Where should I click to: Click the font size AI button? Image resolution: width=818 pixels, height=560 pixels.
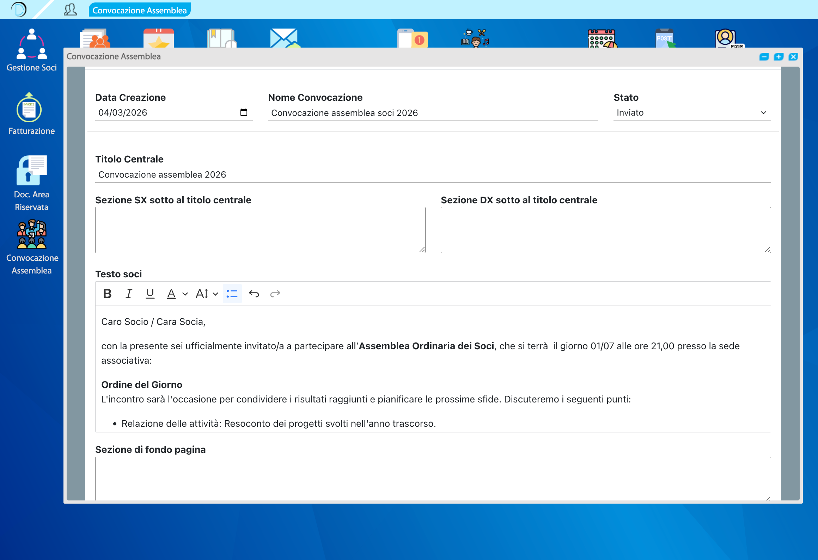tap(202, 294)
